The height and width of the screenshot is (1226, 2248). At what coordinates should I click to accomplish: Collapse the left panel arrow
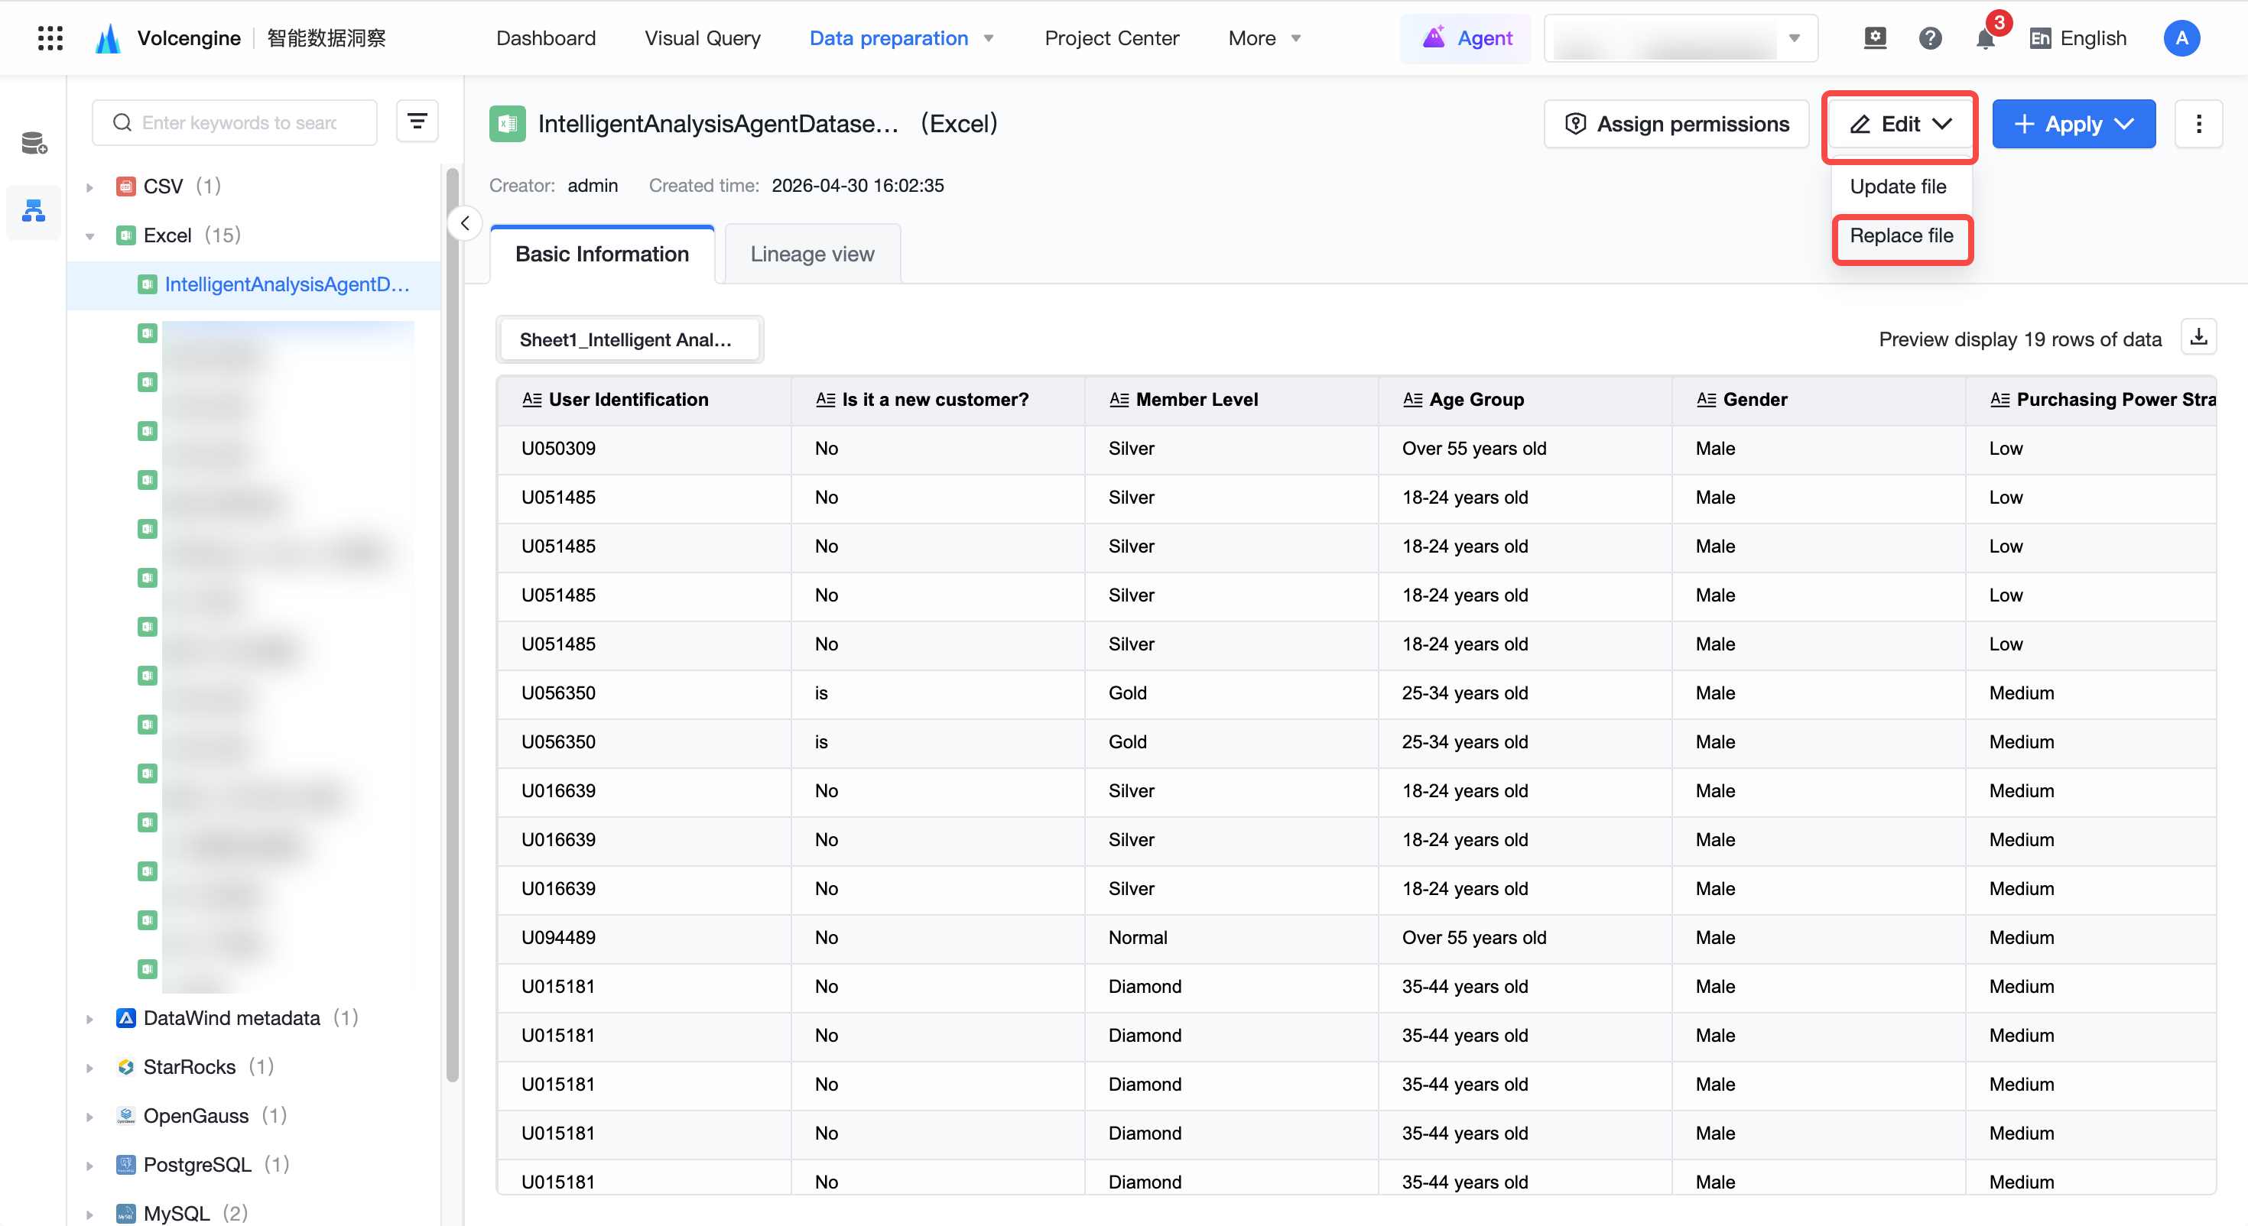465,223
